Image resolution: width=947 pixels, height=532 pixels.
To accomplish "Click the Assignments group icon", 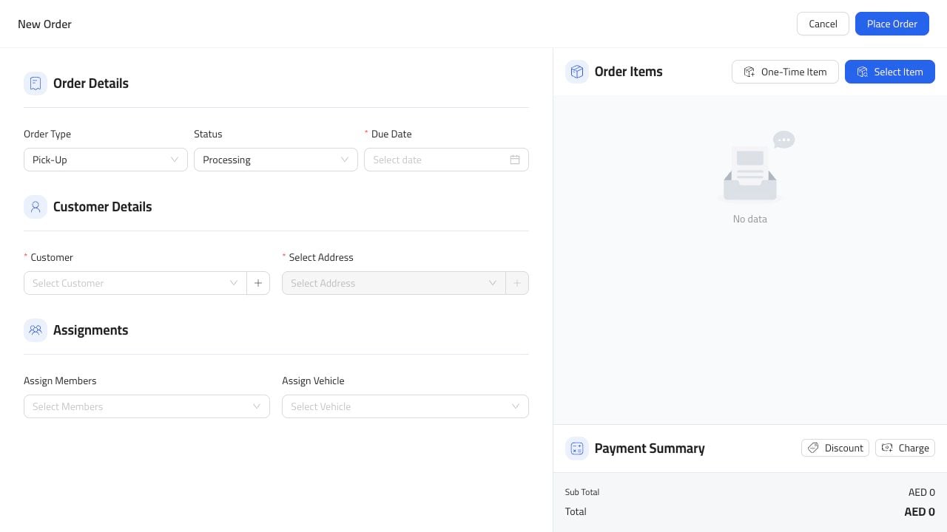I will (x=36, y=330).
